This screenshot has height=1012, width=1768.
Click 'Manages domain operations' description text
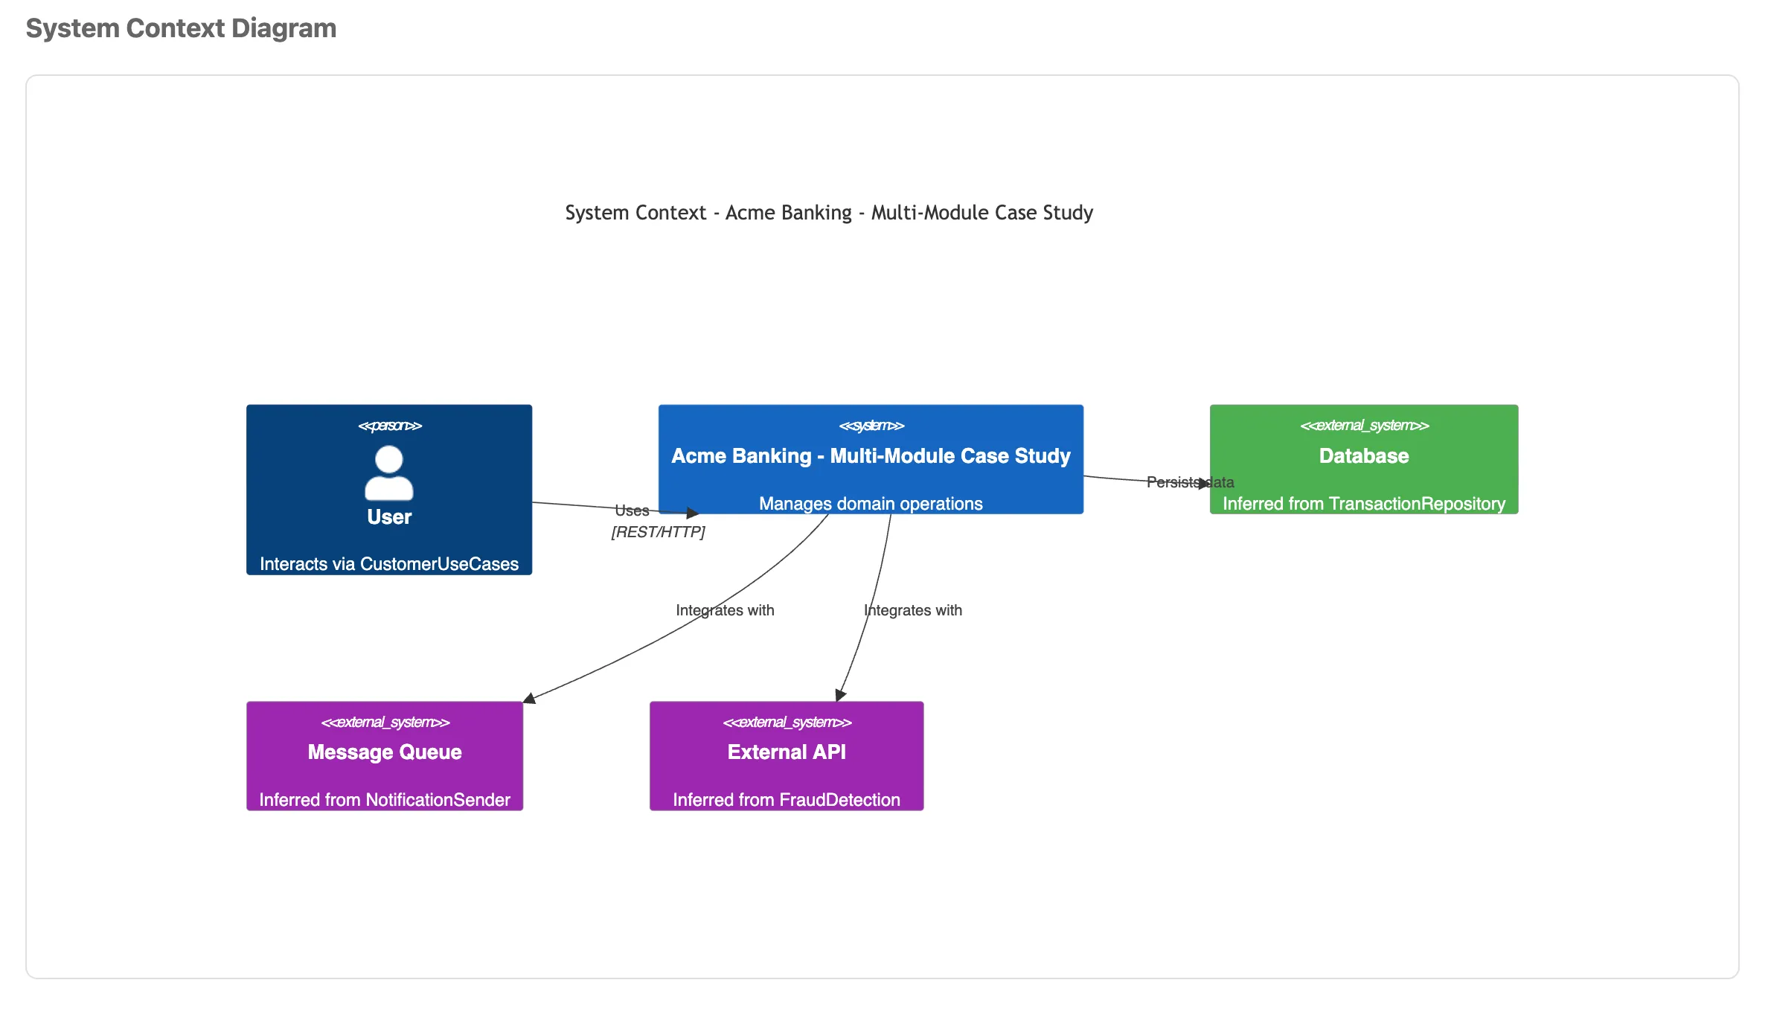(x=870, y=504)
